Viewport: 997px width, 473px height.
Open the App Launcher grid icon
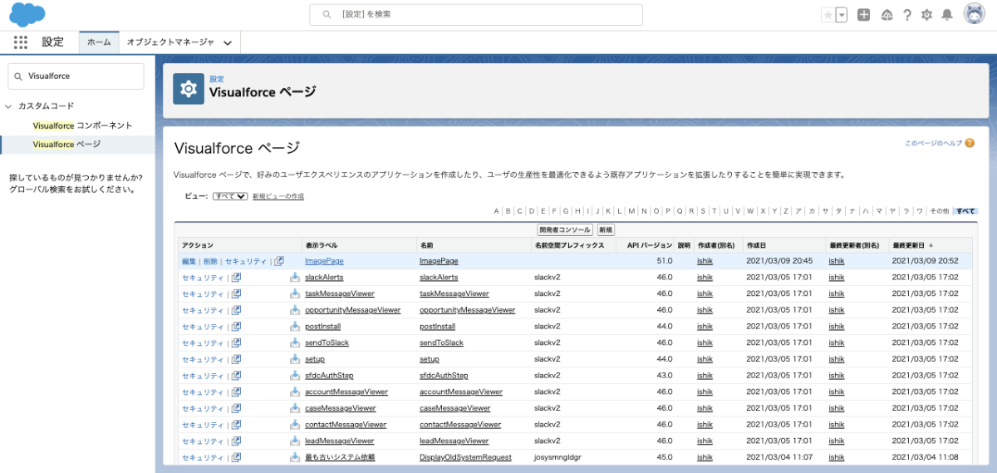click(x=21, y=42)
